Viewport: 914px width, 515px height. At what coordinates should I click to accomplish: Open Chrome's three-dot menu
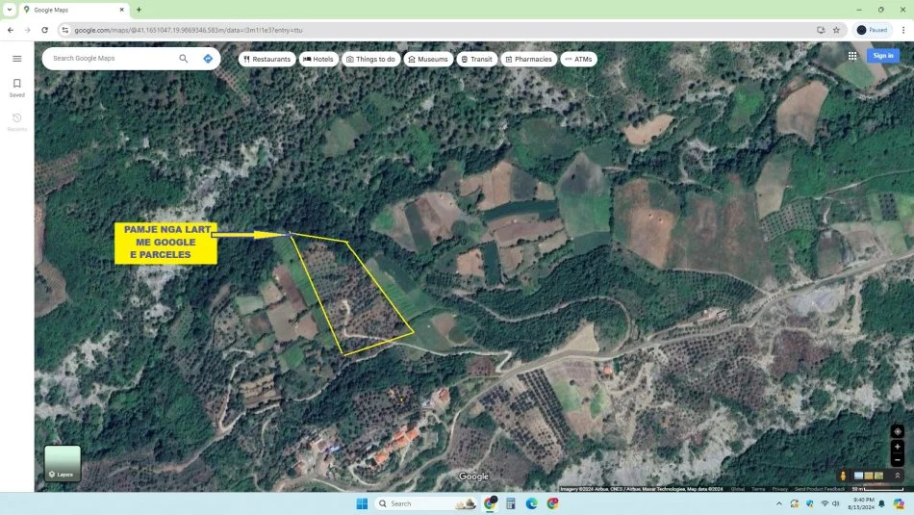(902, 30)
